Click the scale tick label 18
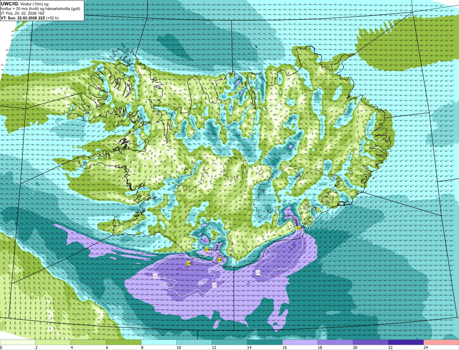459x350 pixels. pyautogui.click(x=320, y=347)
